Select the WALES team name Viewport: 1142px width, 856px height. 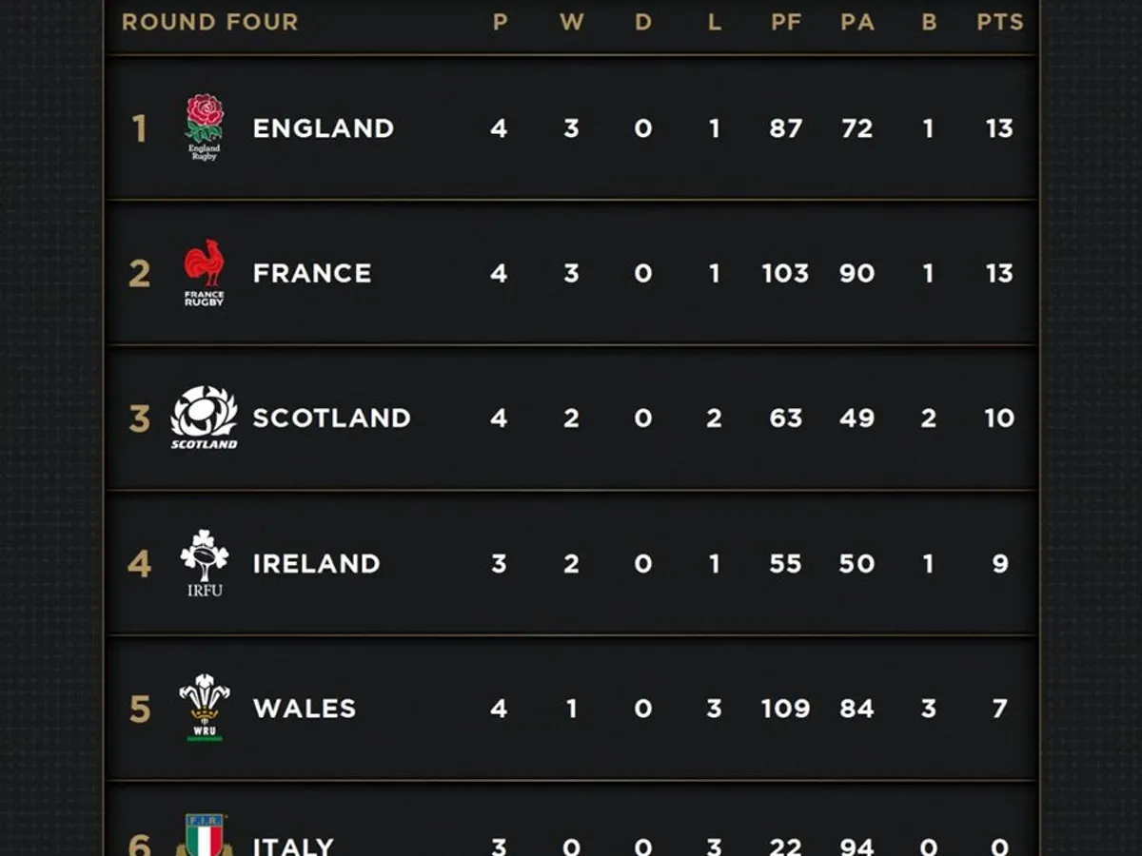pyautogui.click(x=304, y=709)
